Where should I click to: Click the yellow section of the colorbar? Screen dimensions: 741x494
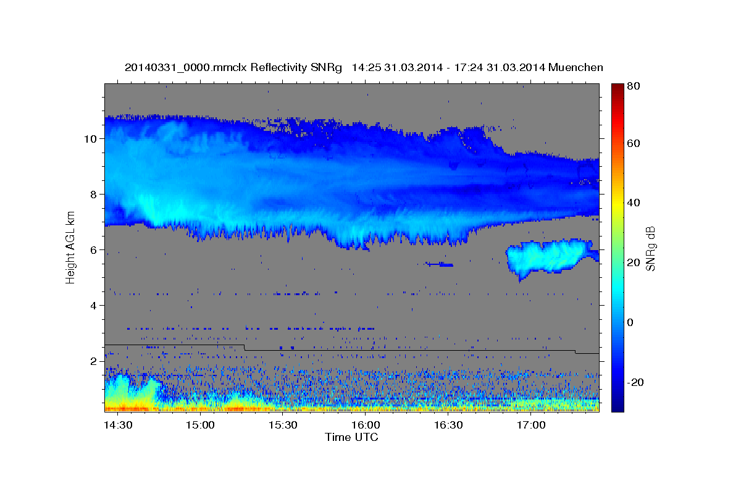[617, 204]
